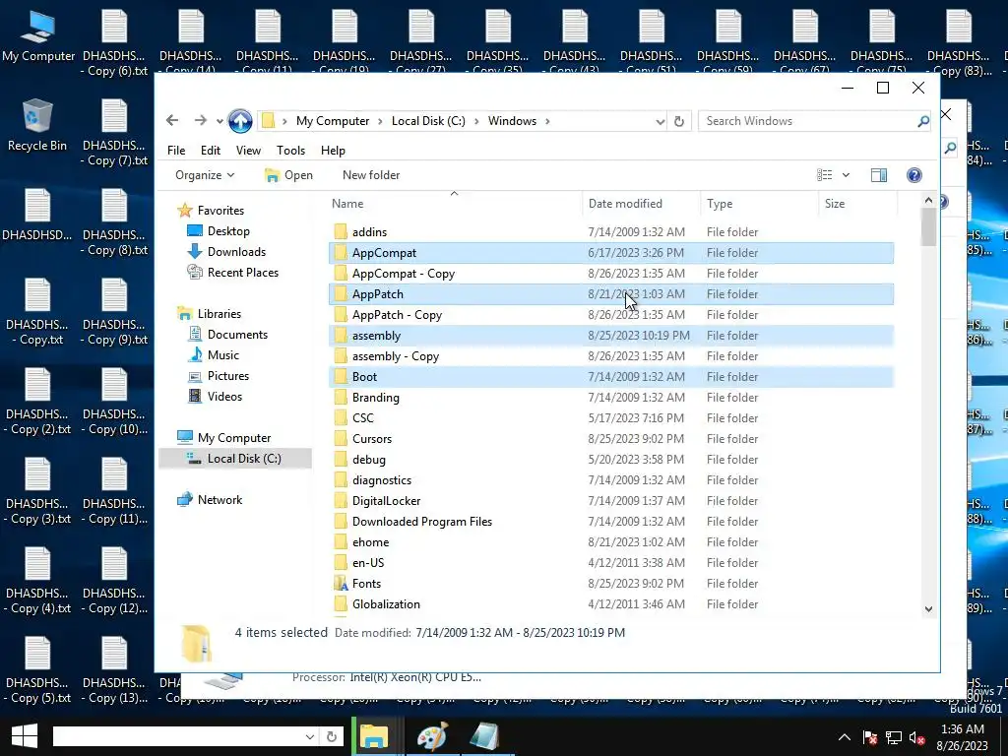Viewport: 1008px width, 756px height.
Task: Refresh the taskbar address bar
Action: 332,736
